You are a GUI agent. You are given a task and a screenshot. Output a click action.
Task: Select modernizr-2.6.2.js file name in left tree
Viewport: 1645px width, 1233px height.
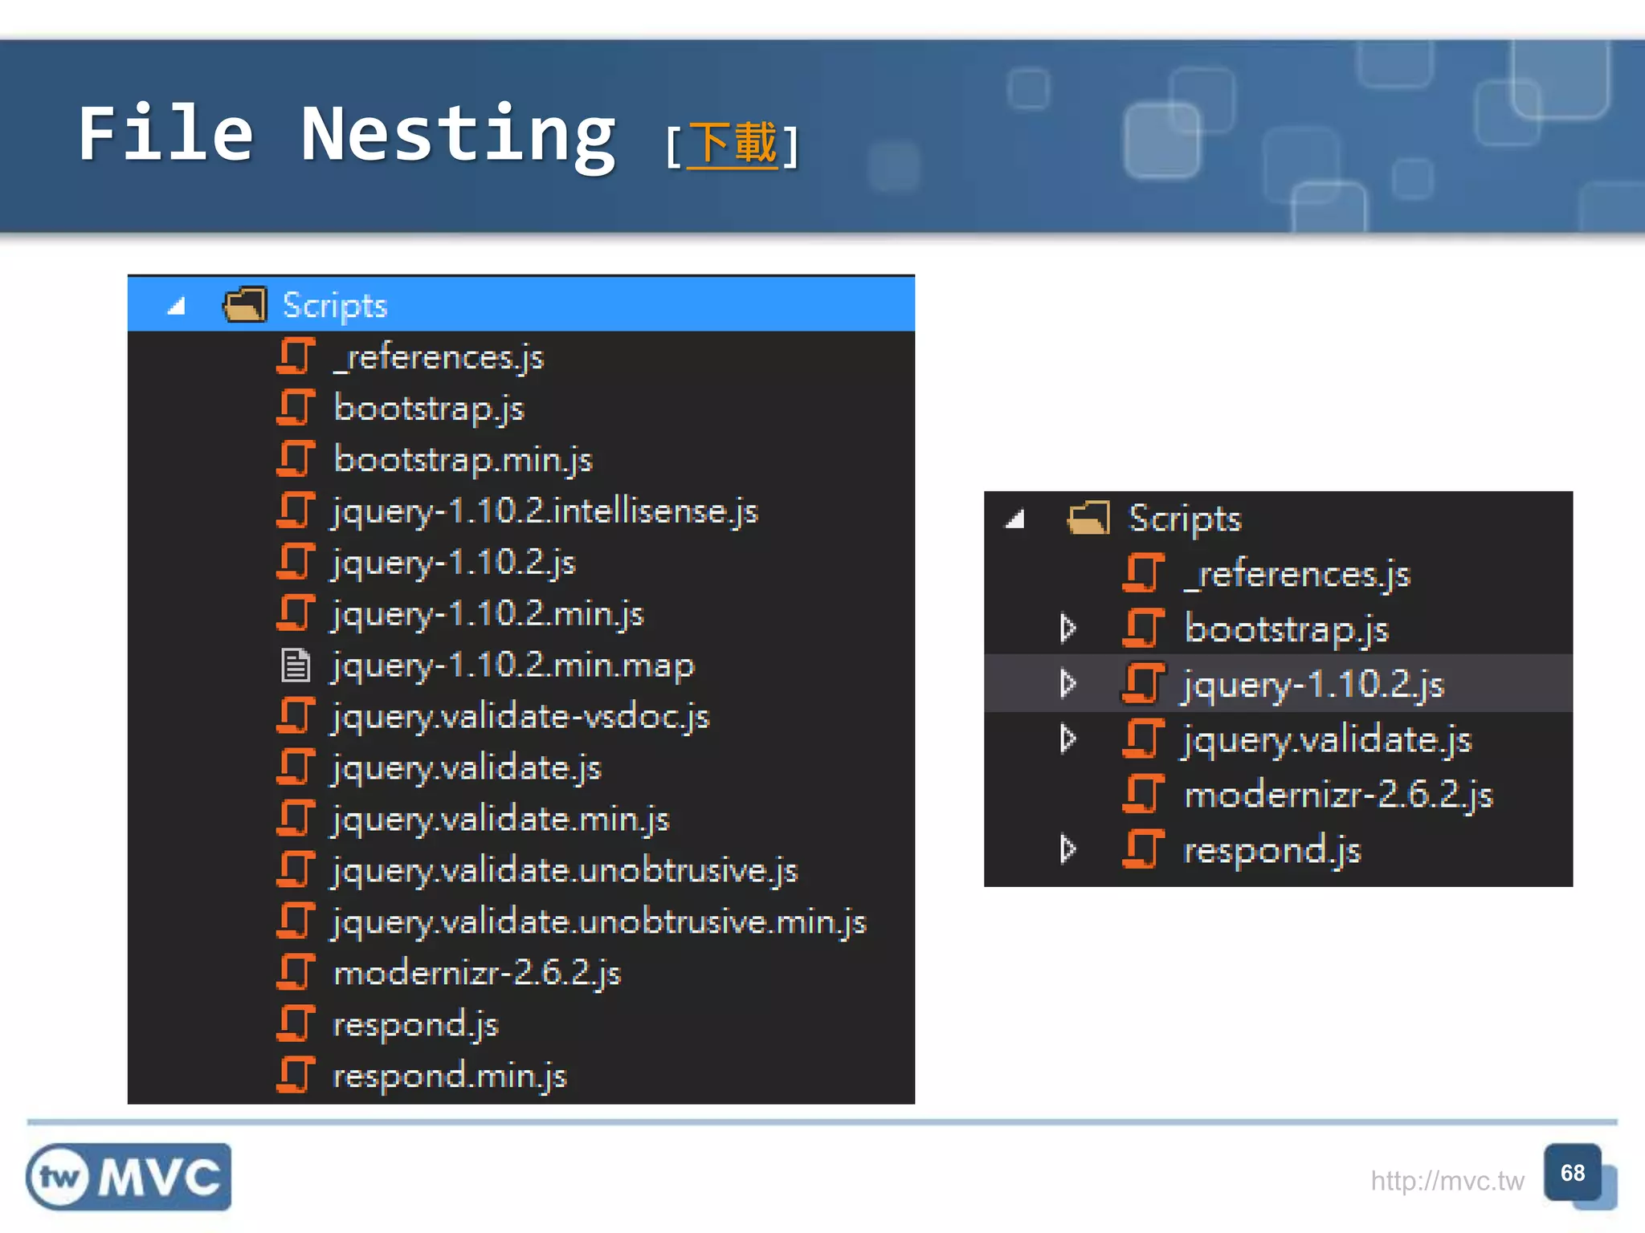477,974
